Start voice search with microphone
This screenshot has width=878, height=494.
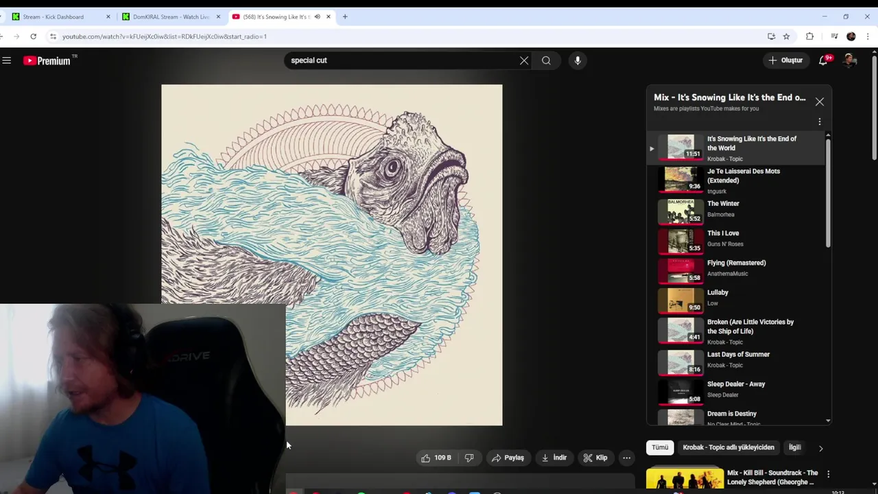[x=578, y=60]
